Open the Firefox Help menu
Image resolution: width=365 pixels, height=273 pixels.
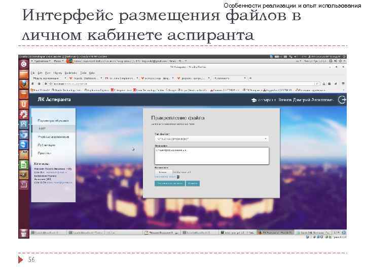pos(92,73)
